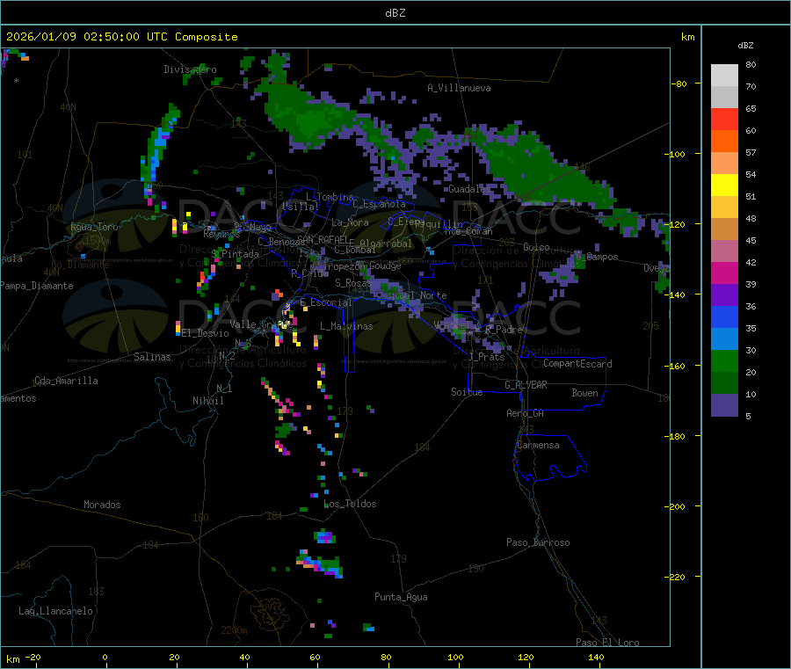Select the indigo swatch at the legend bottom
This screenshot has width=791, height=669.
click(x=724, y=404)
